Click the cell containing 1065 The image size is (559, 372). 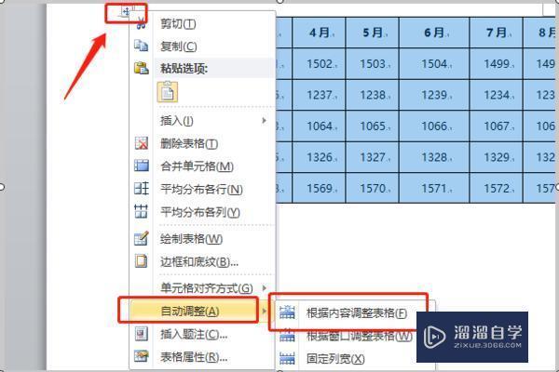[372, 126]
